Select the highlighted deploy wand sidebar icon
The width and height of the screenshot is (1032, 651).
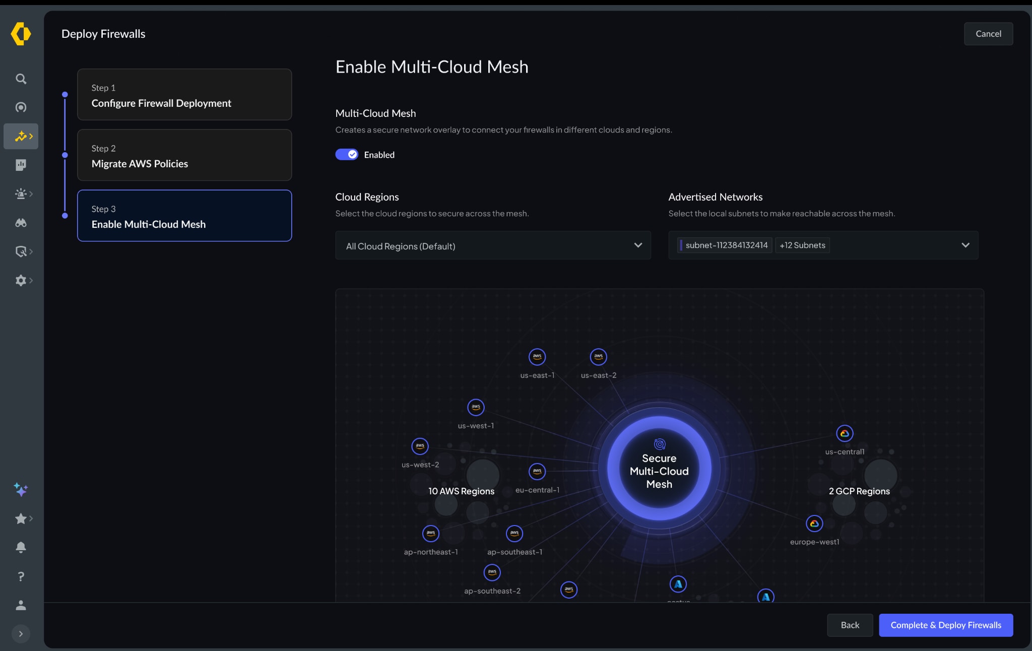(21, 136)
